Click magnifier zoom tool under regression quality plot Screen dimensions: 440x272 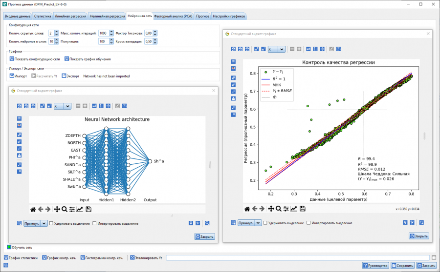pos(278,209)
